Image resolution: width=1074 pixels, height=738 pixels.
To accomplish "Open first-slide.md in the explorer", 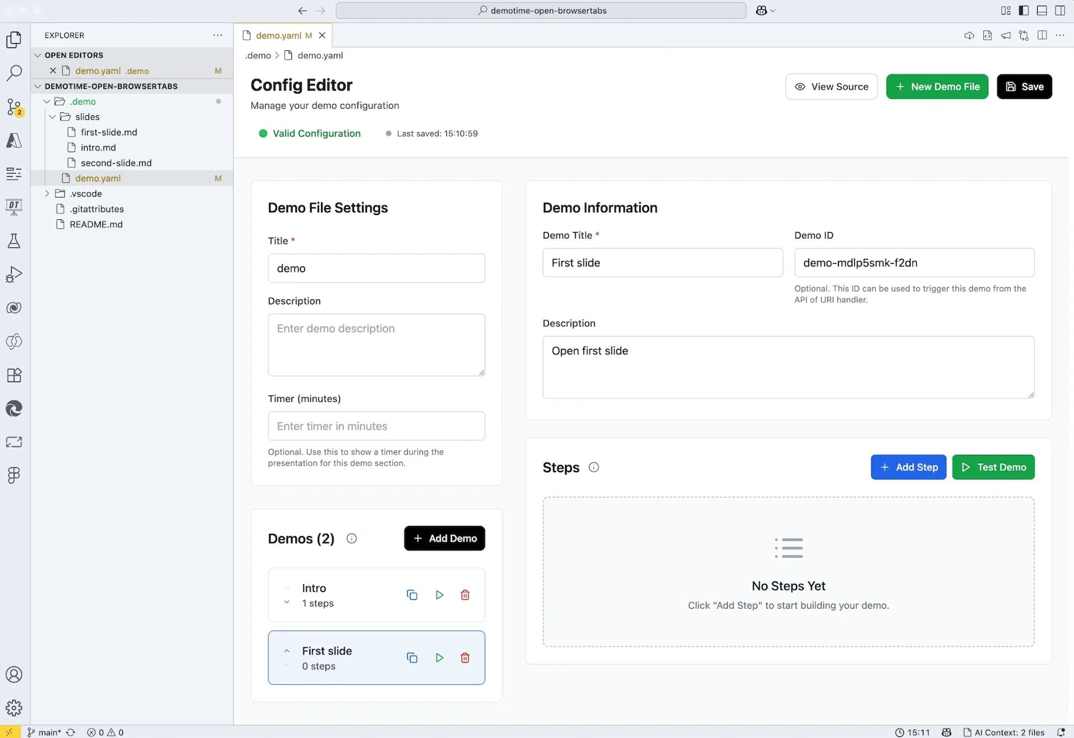I will (x=109, y=132).
